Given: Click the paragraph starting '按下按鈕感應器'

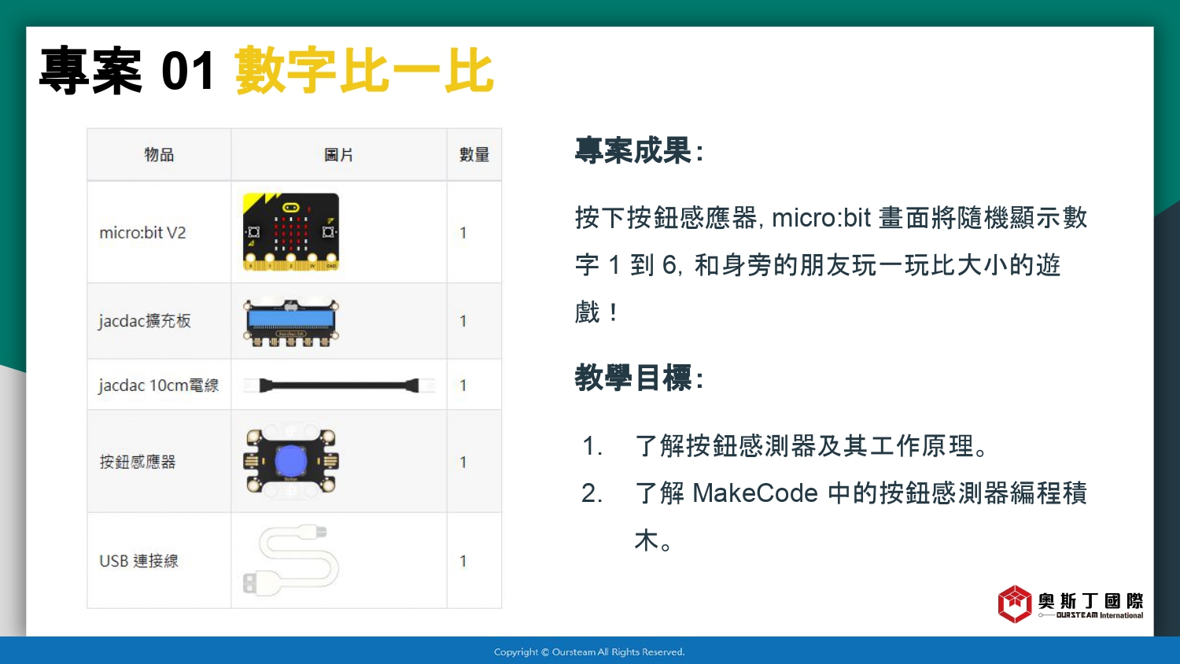Looking at the screenshot, I should pyautogui.click(x=831, y=264).
